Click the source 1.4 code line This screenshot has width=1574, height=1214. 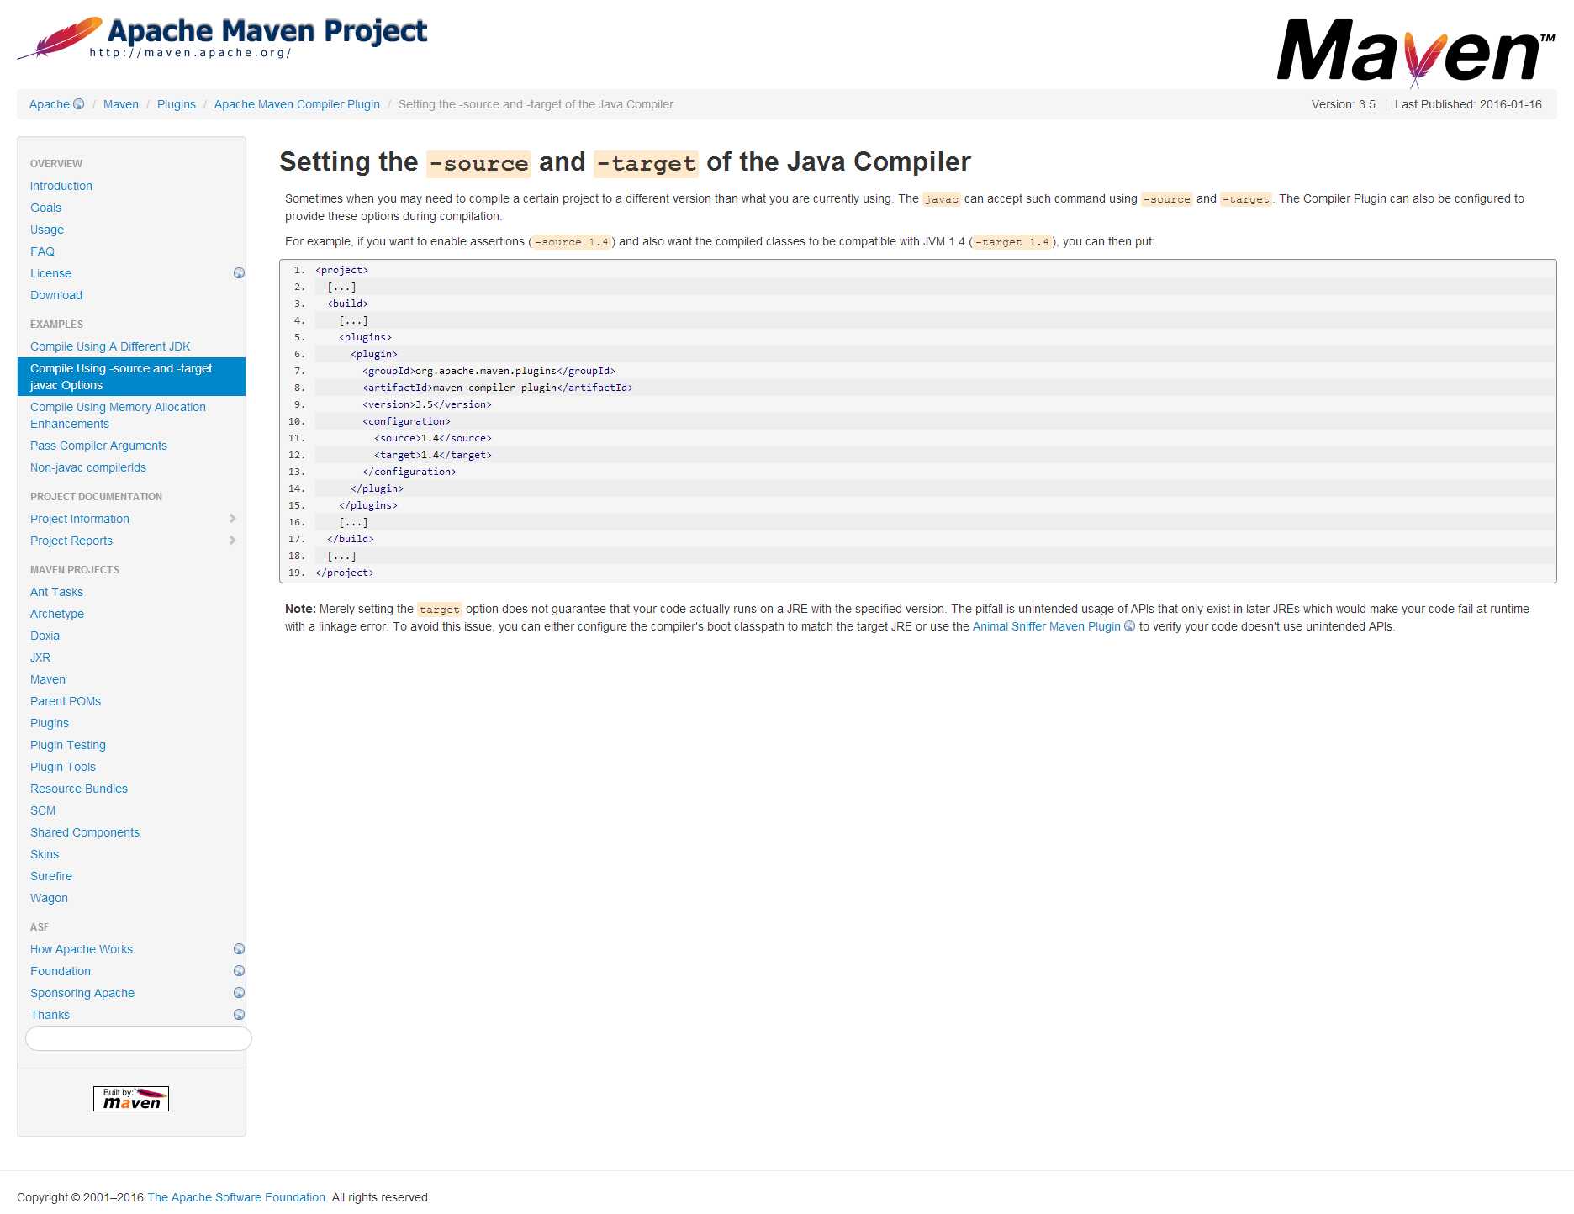pos(433,438)
